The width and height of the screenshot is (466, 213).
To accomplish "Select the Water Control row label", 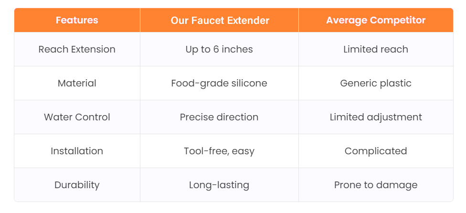I will [77, 117].
